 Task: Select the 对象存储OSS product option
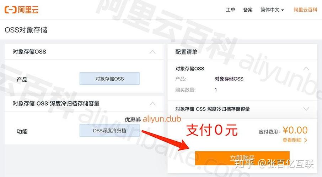[x=109, y=79]
